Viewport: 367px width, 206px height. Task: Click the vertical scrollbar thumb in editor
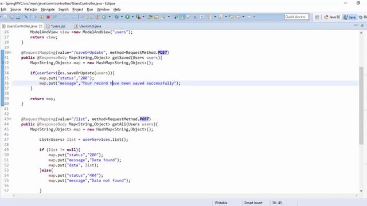click(361, 105)
